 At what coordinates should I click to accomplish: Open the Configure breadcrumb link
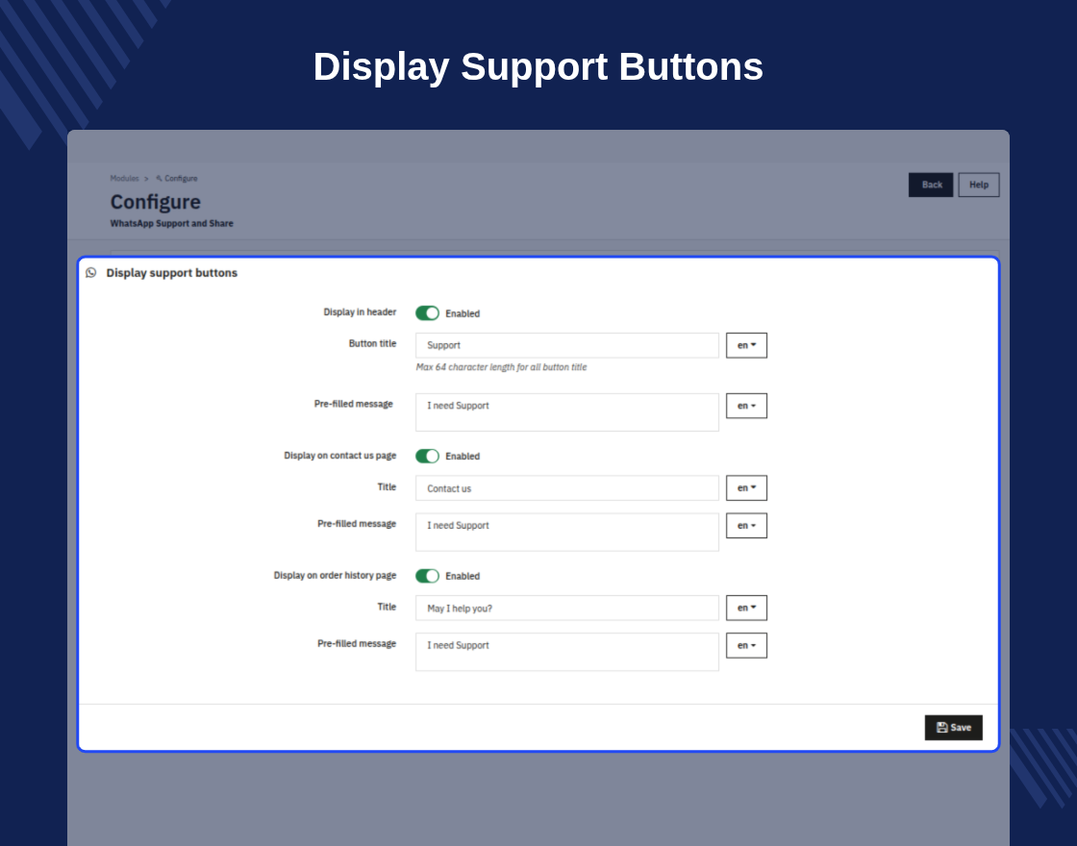pyautogui.click(x=181, y=179)
